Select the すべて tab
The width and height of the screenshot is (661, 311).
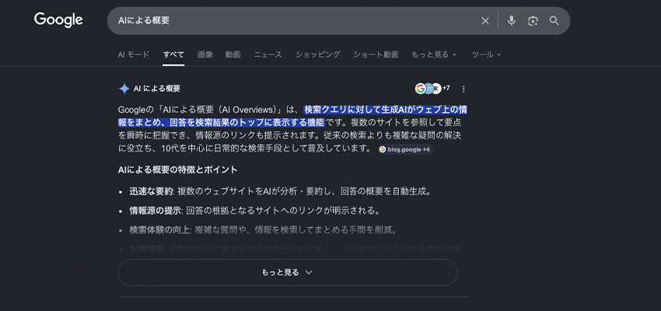point(173,54)
